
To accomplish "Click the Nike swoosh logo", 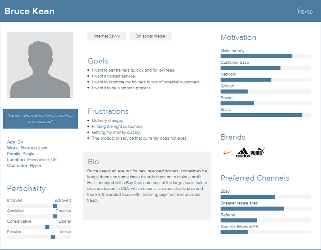I will pyautogui.click(x=228, y=153).
